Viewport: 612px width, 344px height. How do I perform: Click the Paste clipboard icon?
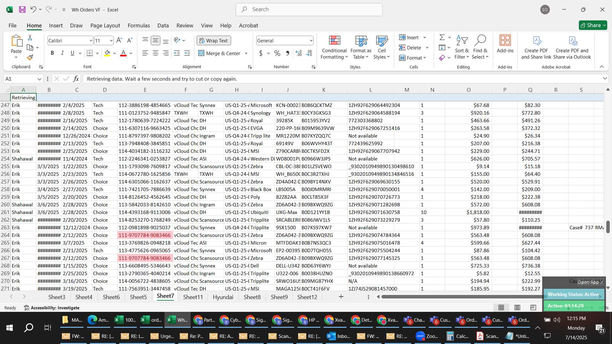[x=16, y=41]
